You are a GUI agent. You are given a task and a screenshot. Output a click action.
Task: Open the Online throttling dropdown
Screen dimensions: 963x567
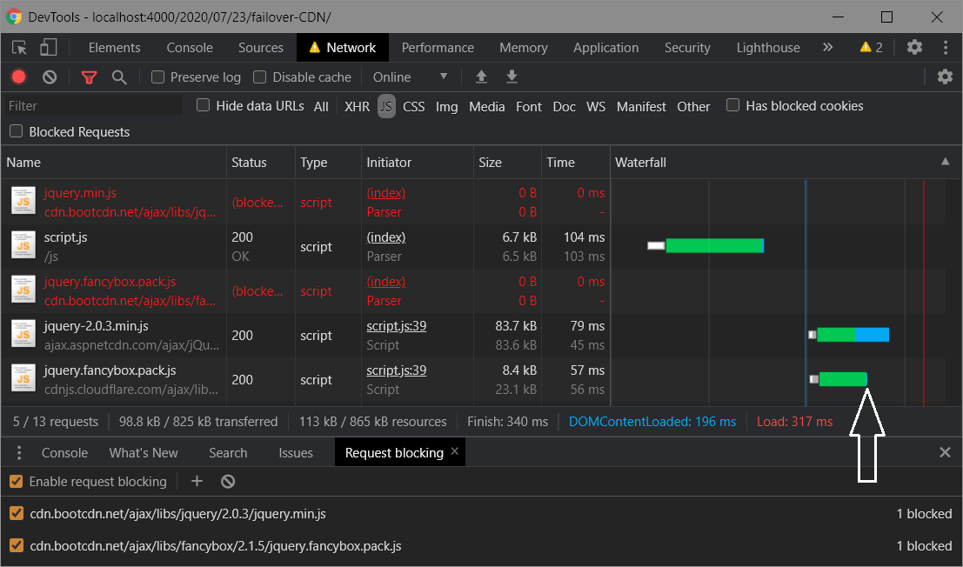coord(411,77)
